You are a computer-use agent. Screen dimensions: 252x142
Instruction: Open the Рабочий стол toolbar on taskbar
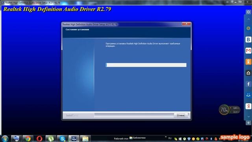(121, 138)
